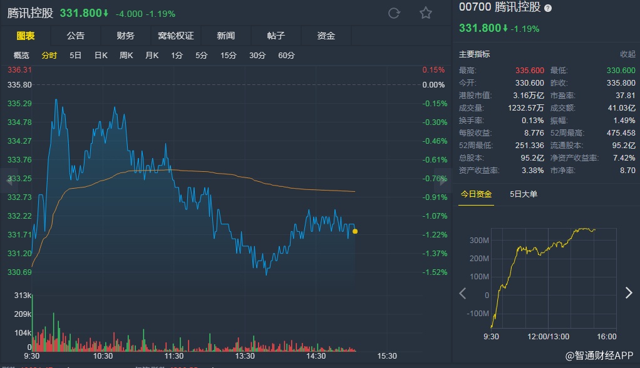Switch chart to 日K view
The height and width of the screenshot is (368, 640).
click(x=101, y=56)
